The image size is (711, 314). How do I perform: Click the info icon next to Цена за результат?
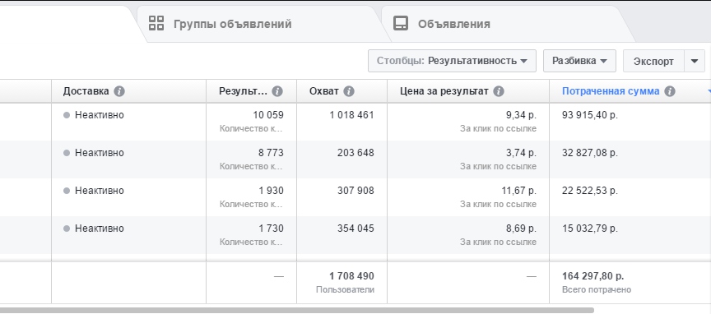click(499, 91)
